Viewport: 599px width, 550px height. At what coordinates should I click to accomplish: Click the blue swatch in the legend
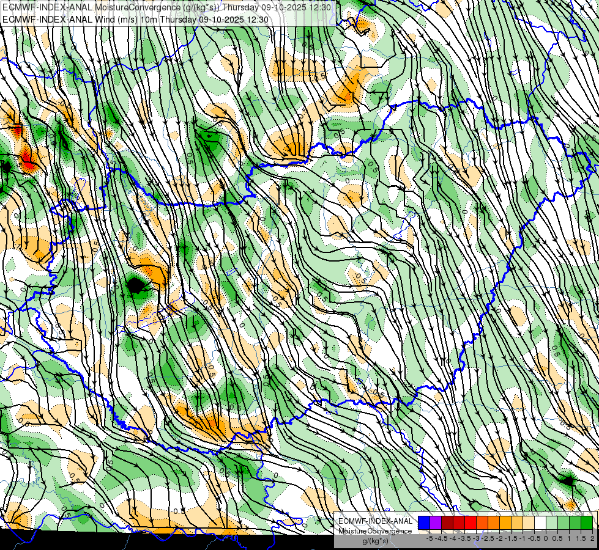pyautogui.click(x=424, y=522)
